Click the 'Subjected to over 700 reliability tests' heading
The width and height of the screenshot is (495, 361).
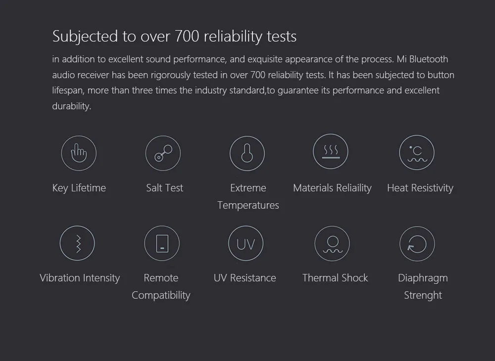pos(174,36)
